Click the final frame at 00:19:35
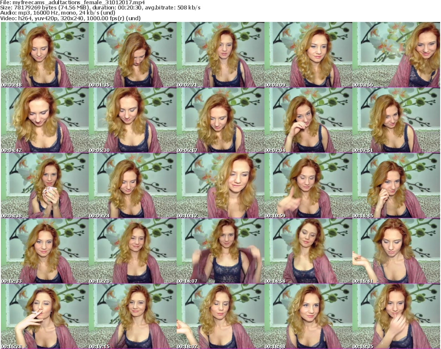441x349 pixels. pos(396,316)
